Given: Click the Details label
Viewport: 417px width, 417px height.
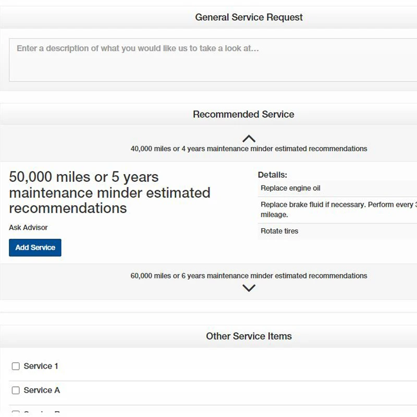Looking at the screenshot, I should (272, 175).
